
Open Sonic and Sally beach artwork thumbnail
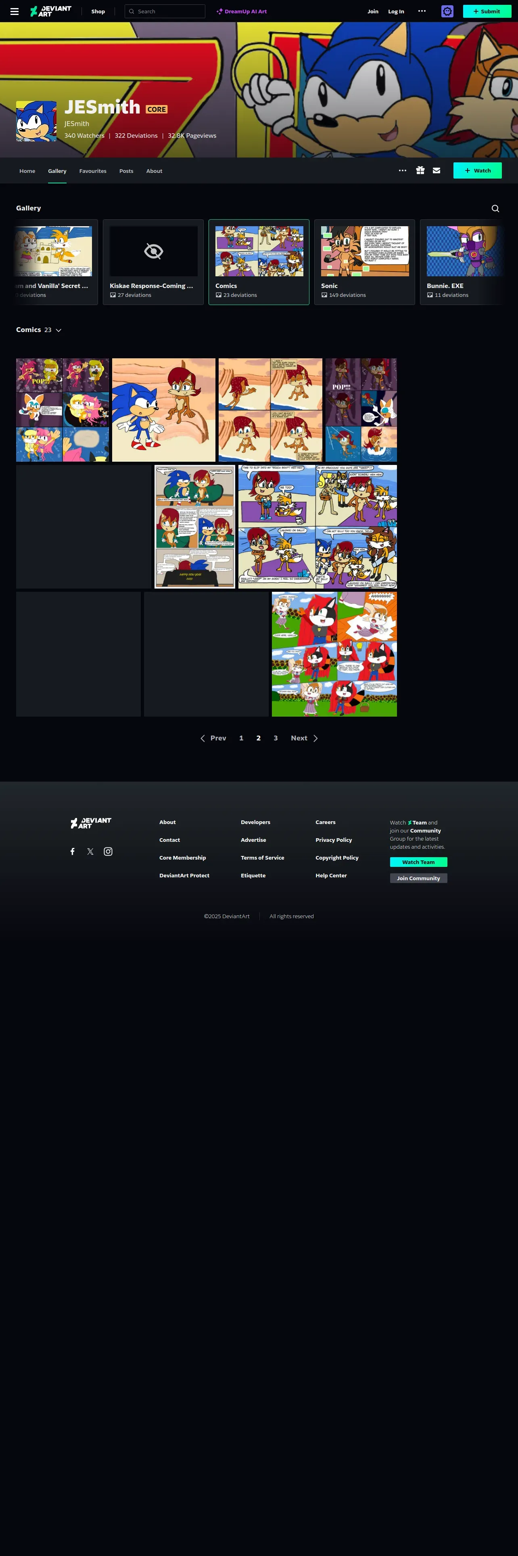click(x=164, y=410)
